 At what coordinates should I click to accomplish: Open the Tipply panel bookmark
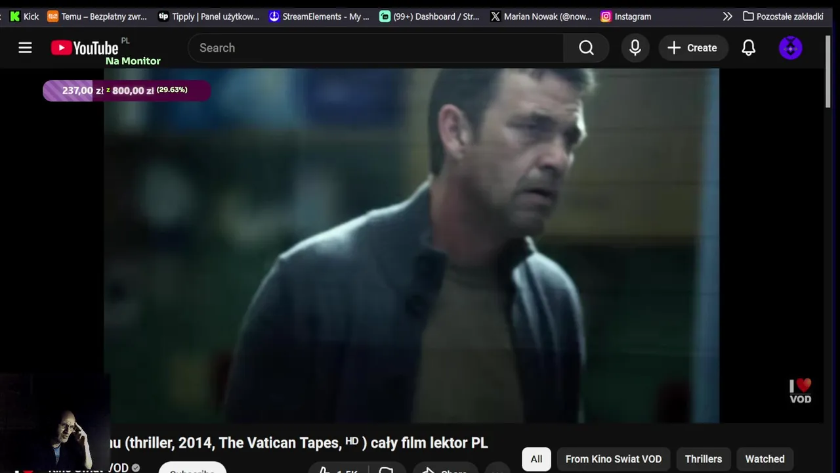pos(209,16)
